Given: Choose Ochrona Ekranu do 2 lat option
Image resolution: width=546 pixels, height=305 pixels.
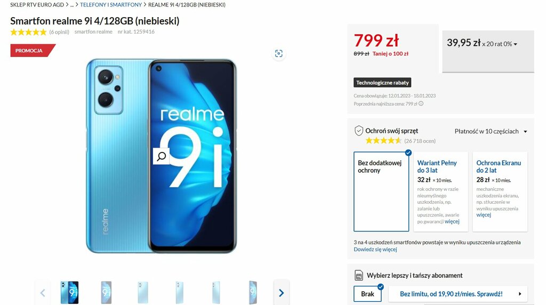Looking at the screenshot, I should [500, 191].
